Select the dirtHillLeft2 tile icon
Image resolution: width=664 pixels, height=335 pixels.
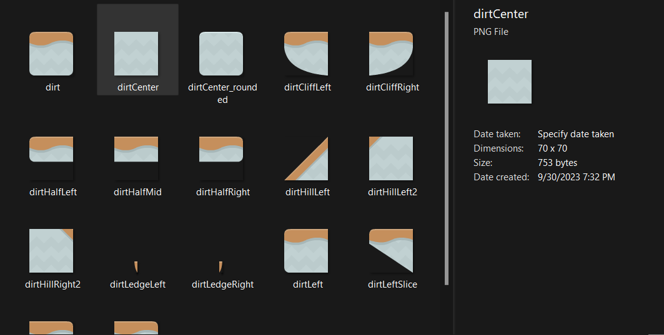click(x=391, y=158)
